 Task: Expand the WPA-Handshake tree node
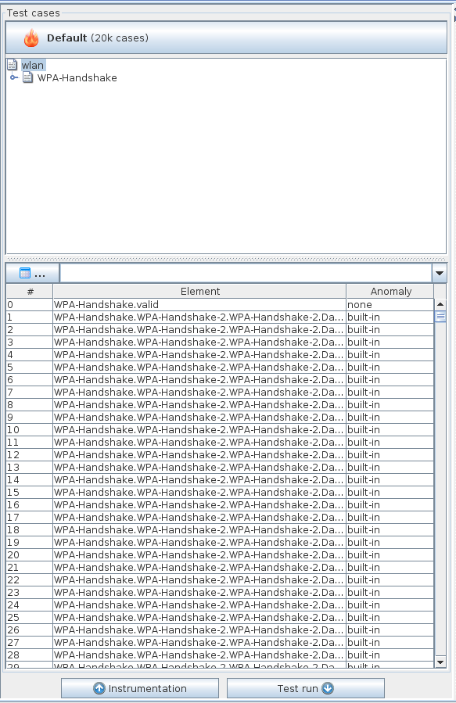click(14, 77)
